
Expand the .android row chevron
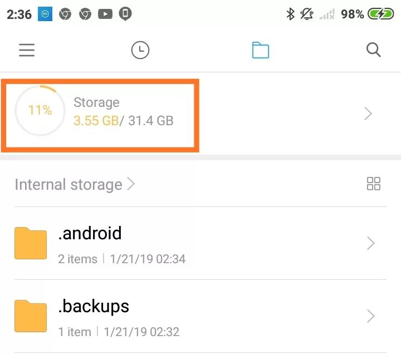(x=370, y=243)
